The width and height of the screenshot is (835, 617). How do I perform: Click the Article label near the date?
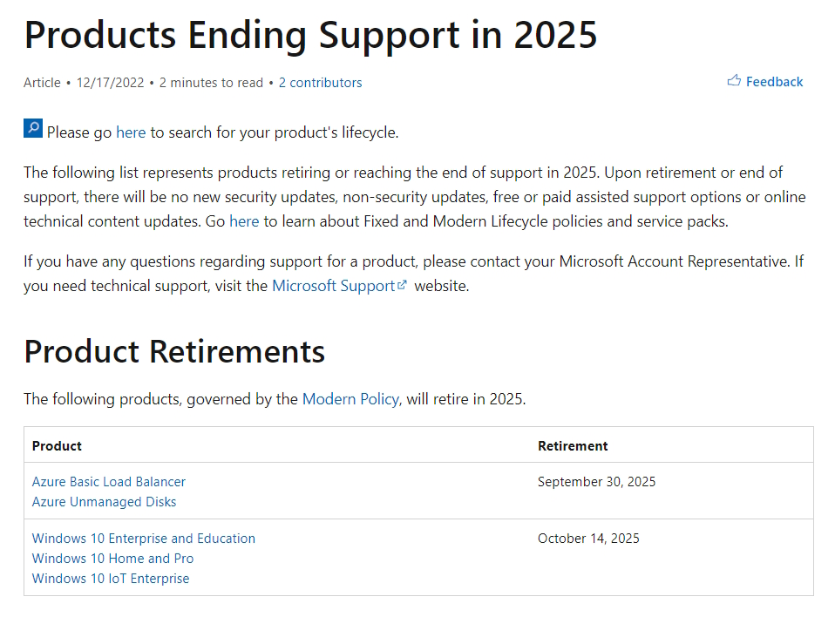[42, 82]
